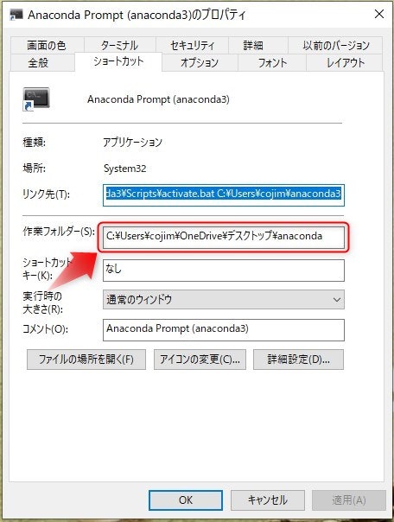The width and height of the screenshot is (394, 522).
Task: Open the 以前のバージョン tab
Action: click(335, 45)
